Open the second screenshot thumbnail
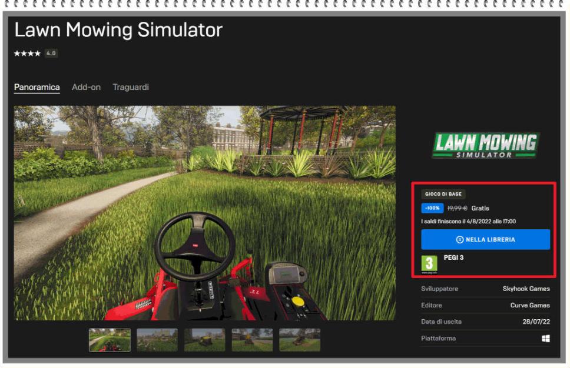570x368 pixels. 157,340
